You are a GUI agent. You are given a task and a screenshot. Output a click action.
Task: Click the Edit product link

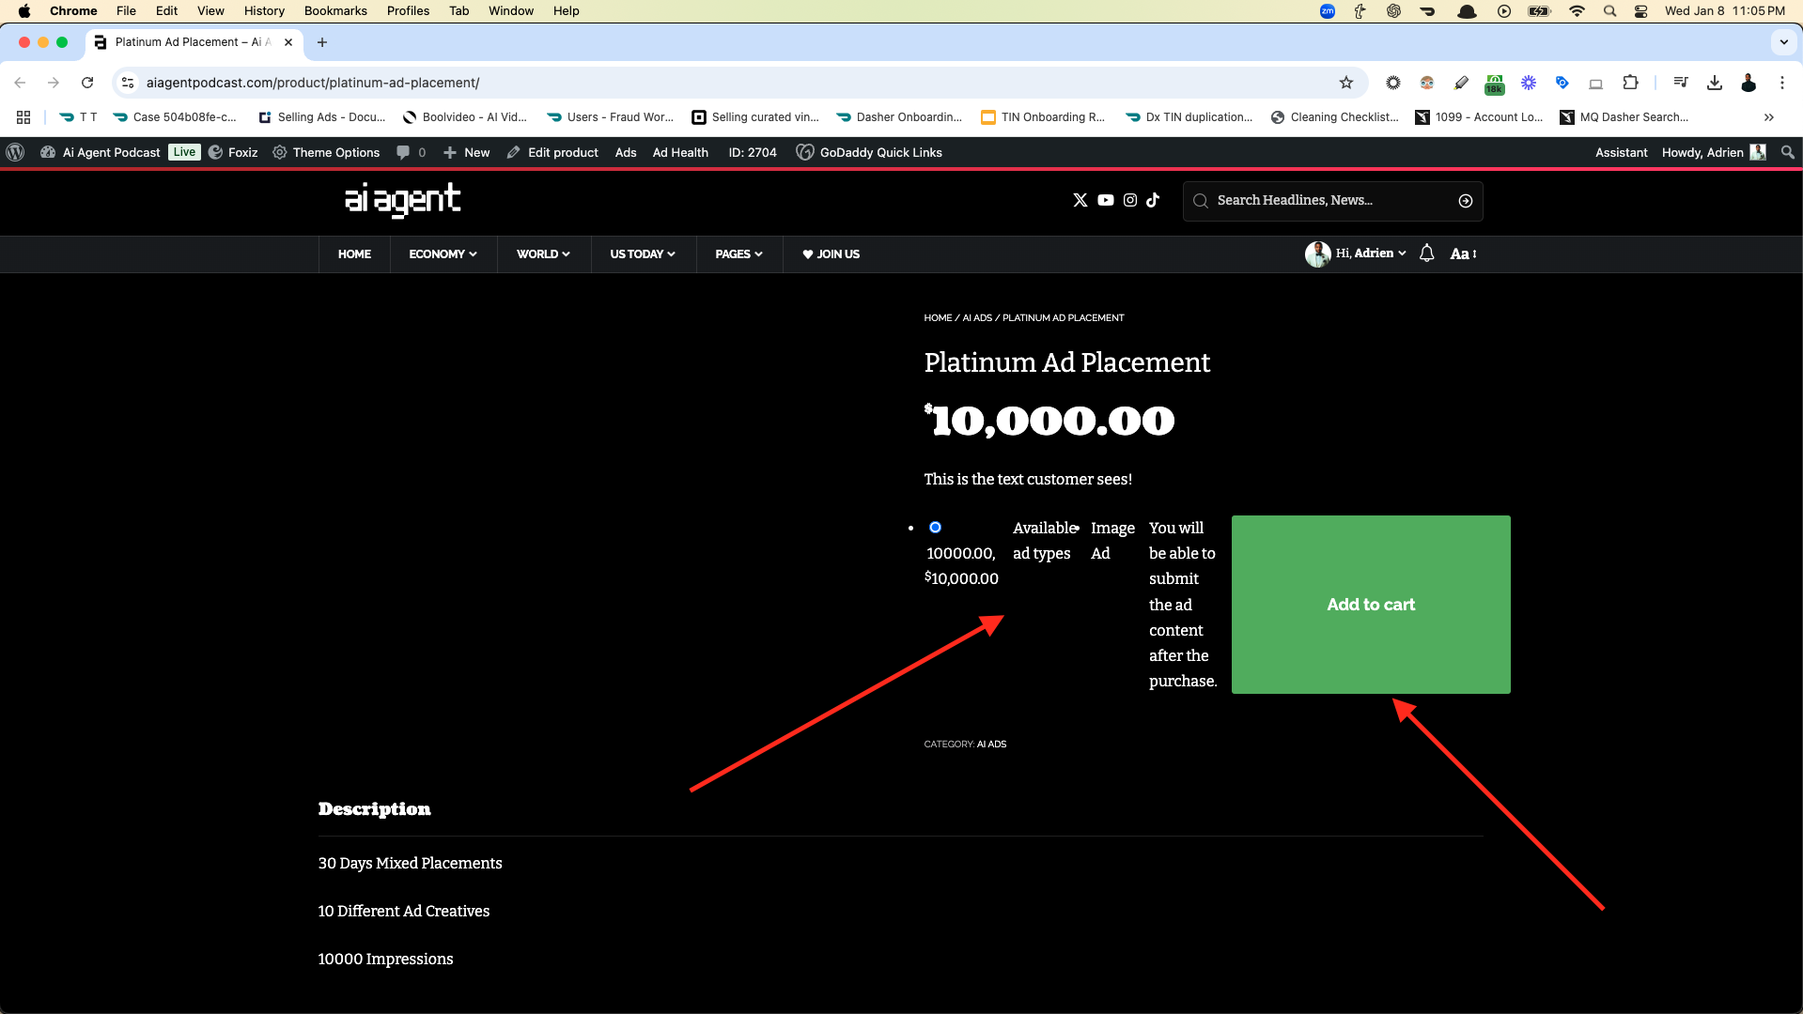tap(552, 152)
